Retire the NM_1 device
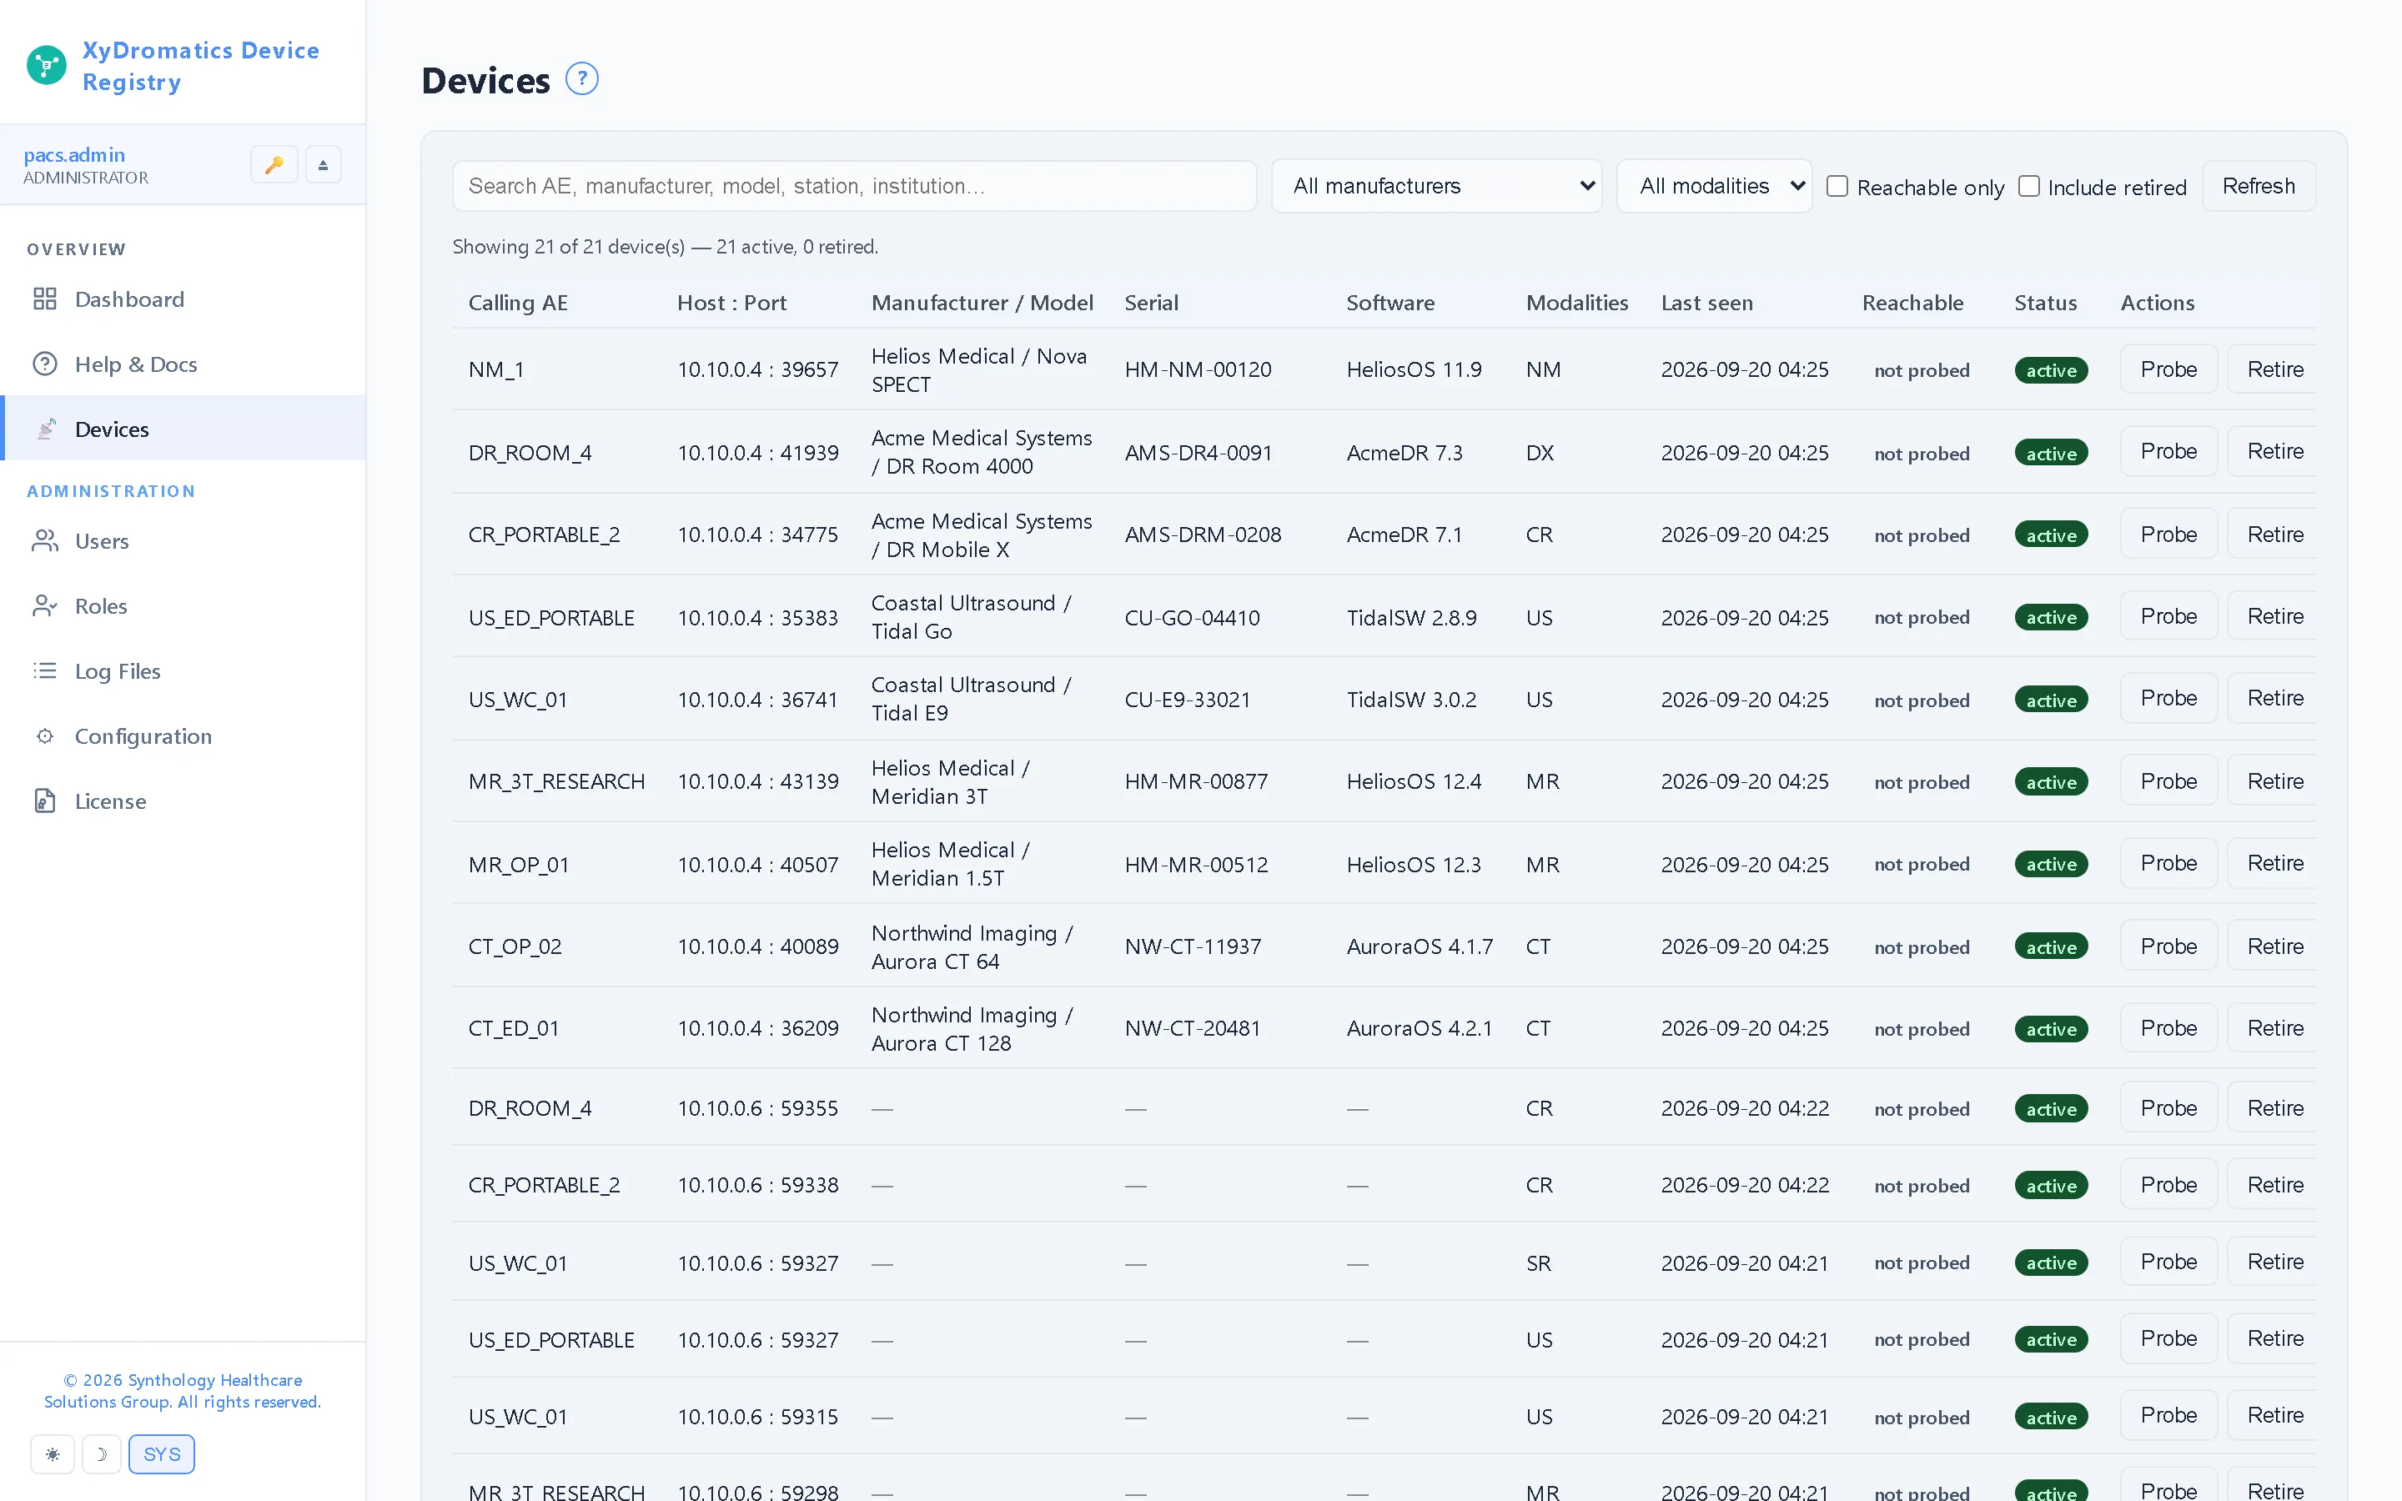The image size is (2402, 1501). tap(2274, 369)
